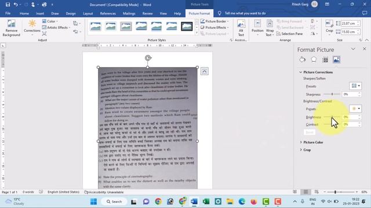
Task: Click the Tell me lightbulb icon
Action: coord(219,13)
